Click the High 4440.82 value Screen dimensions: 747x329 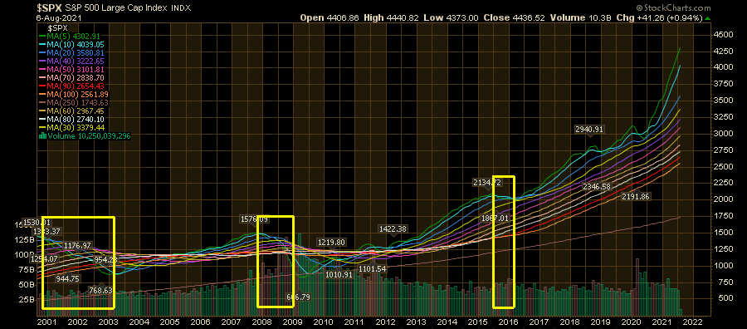392,18
